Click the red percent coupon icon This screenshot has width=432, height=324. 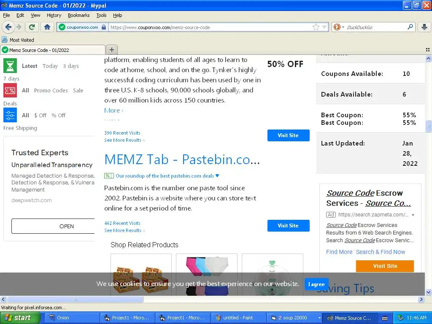point(10,90)
